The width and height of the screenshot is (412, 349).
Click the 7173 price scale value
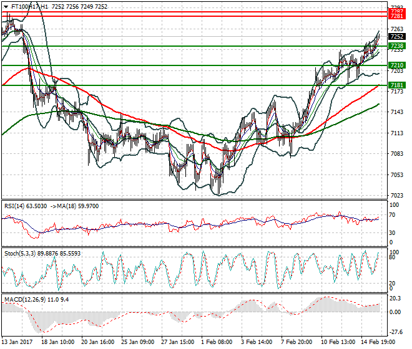397,92
